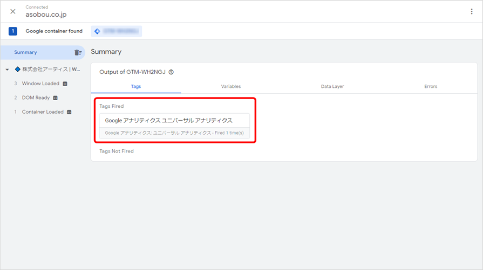The height and width of the screenshot is (270, 483).
Task: Clear events with the Summary trash icon
Action: tap(78, 53)
